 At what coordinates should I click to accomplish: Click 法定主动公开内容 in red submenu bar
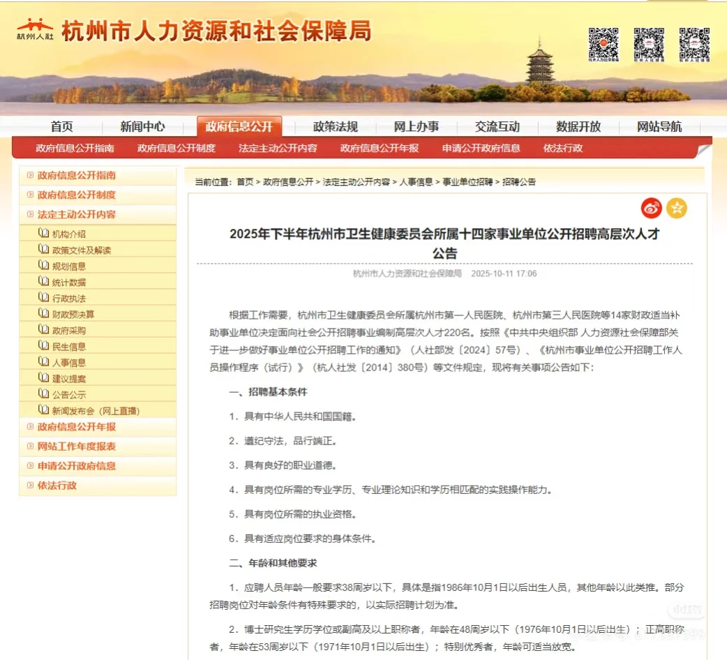(x=278, y=149)
